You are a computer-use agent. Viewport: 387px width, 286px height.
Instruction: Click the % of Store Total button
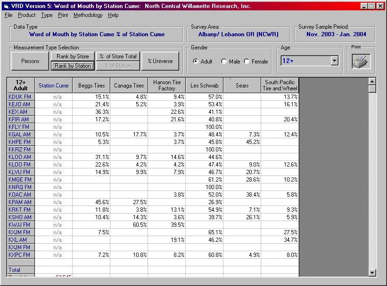[x=118, y=56]
